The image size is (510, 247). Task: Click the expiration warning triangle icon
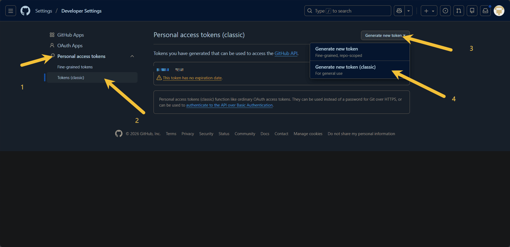(159, 78)
